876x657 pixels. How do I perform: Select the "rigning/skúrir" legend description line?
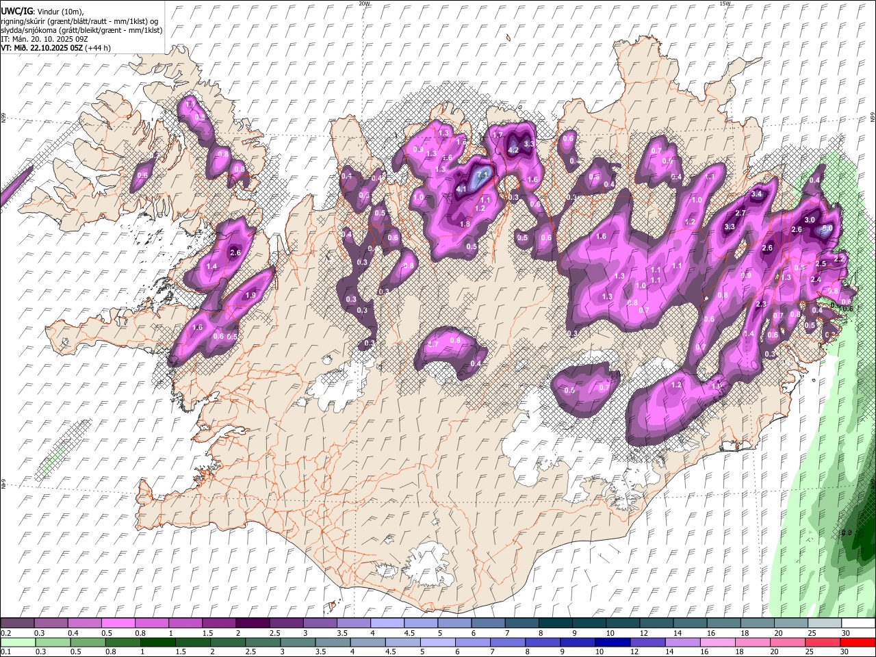tap(79, 21)
